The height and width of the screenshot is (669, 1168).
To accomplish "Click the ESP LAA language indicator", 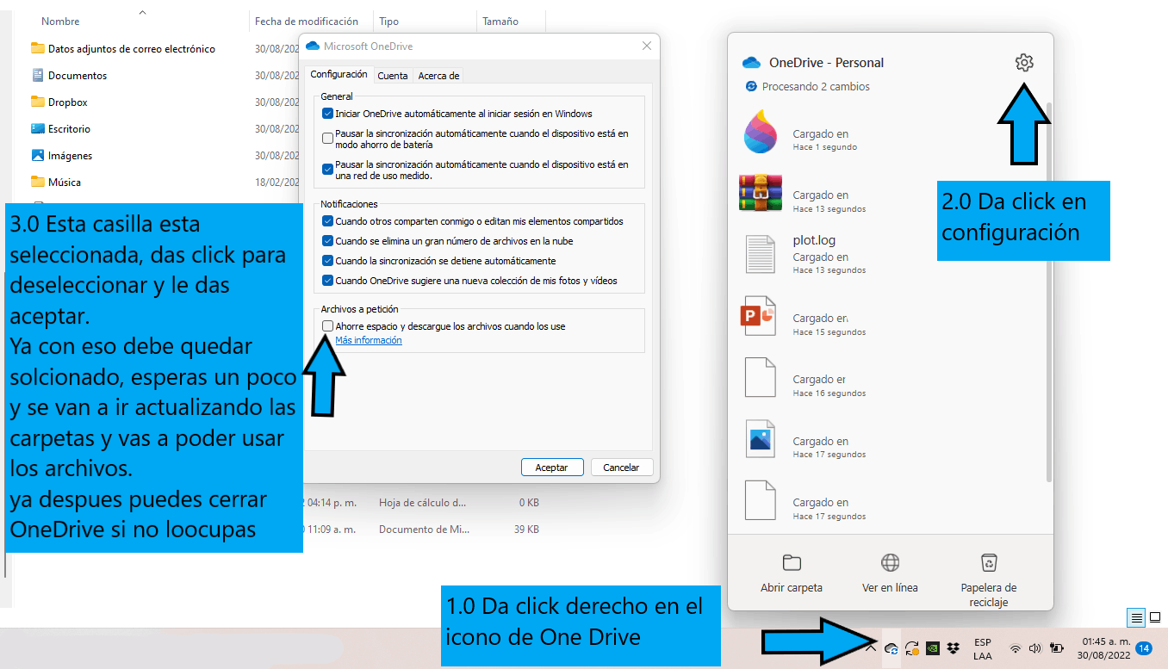I will tap(982, 648).
